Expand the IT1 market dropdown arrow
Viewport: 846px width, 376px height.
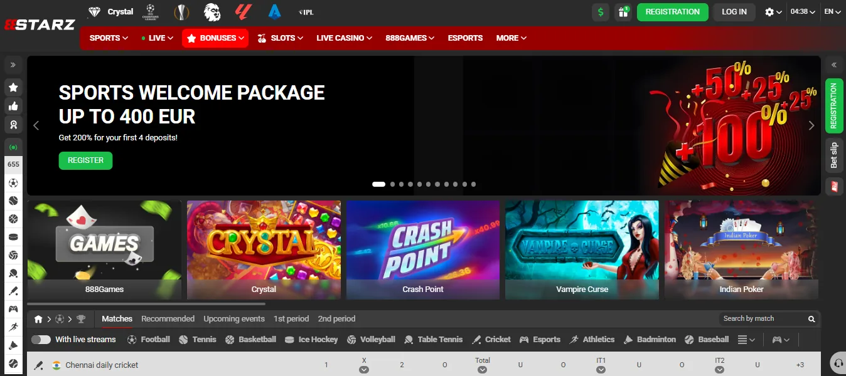pos(601,370)
